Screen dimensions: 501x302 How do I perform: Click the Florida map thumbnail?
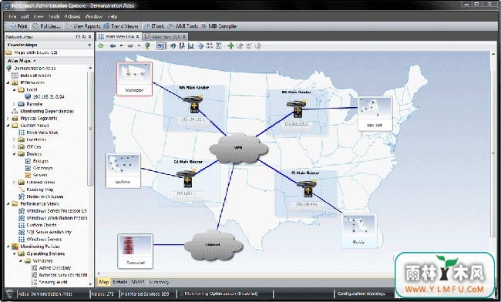click(x=359, y=231)
